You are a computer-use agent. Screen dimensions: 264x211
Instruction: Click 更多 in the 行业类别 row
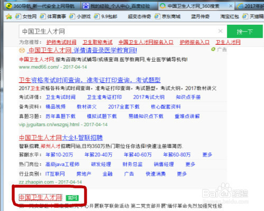pos(182,174)
